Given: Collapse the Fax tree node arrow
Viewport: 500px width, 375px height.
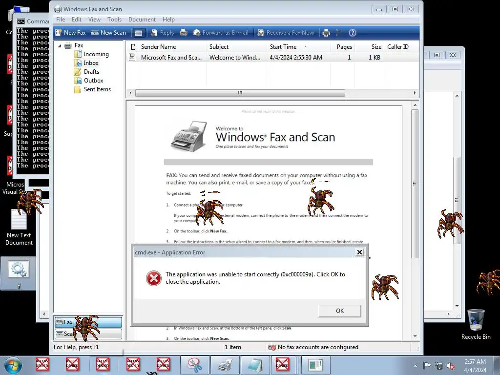Looking at the screenshot, I should (x=60, y=46).
